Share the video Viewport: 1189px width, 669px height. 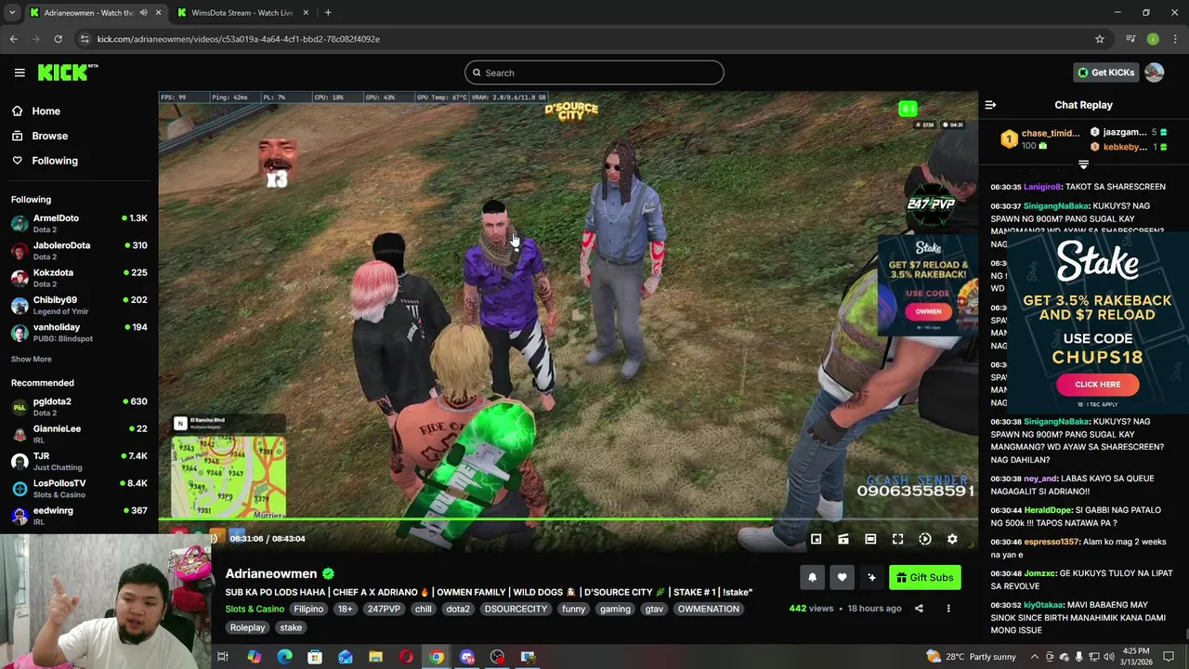[x=919, y=609]
